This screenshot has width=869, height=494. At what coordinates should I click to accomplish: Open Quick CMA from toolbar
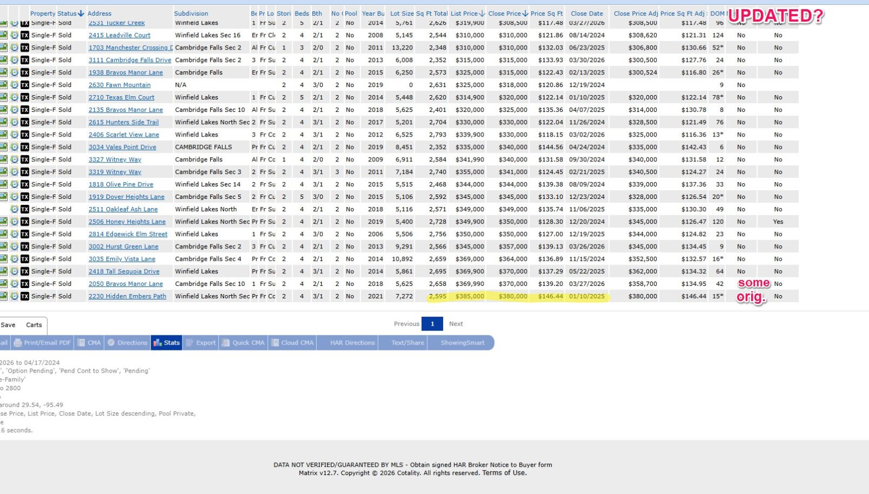243,343
